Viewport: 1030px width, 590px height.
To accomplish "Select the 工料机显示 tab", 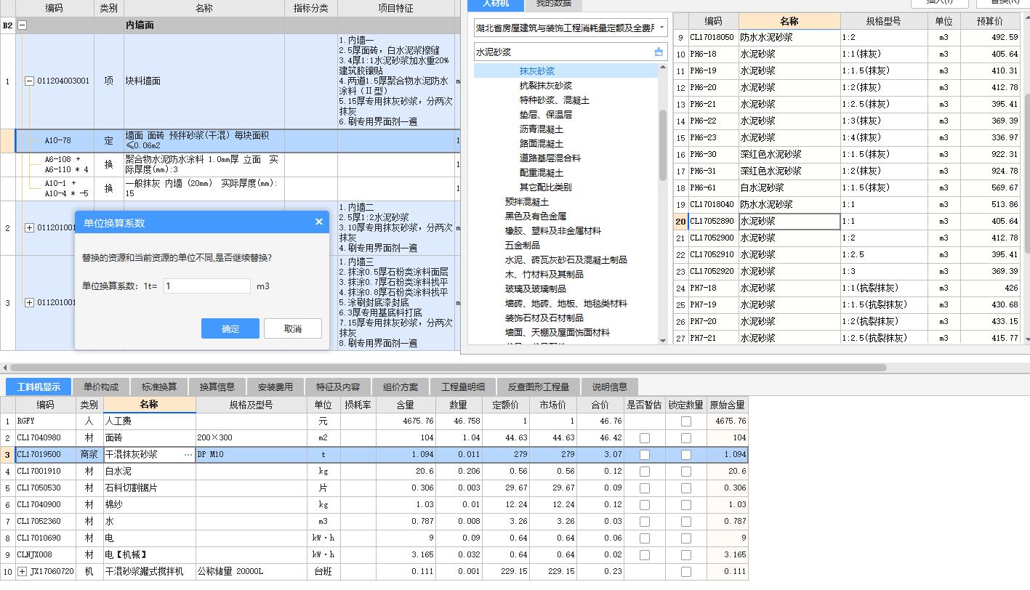I will (x=39, y=387).
